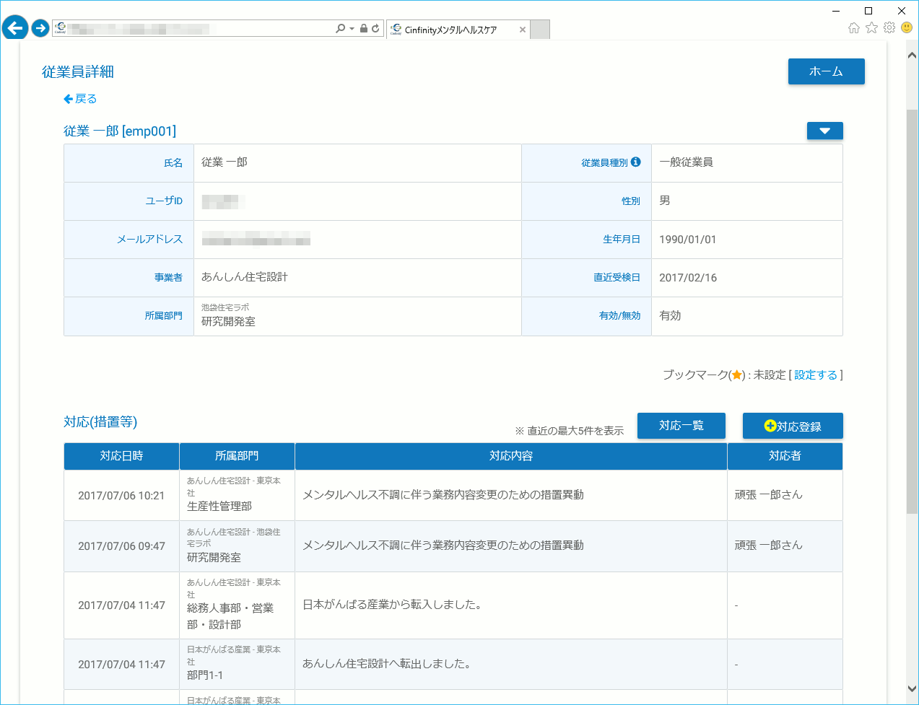This screenshot has height=705, width=919.
Task: Open browser settings gear icon
Action: tap(889, 28)
